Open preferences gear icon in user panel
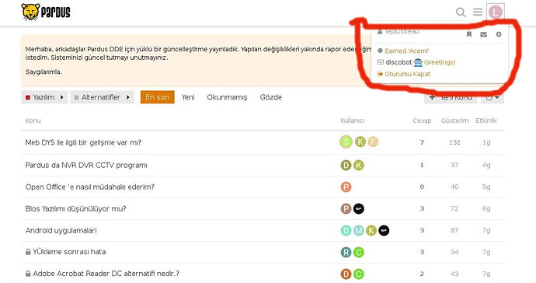 (x=499, y=34)
